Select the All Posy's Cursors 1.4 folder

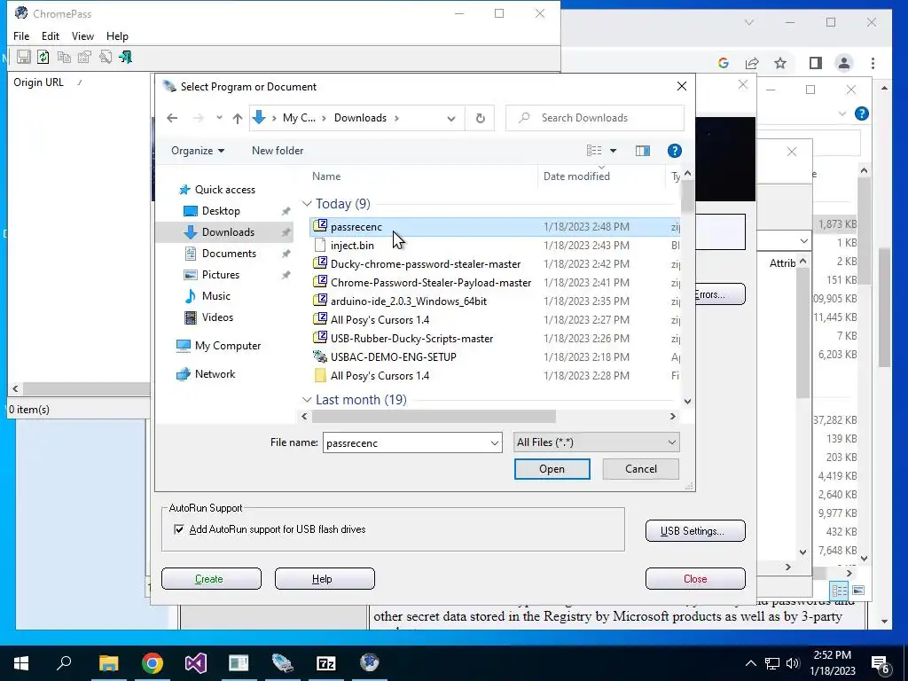click(495, 376)
